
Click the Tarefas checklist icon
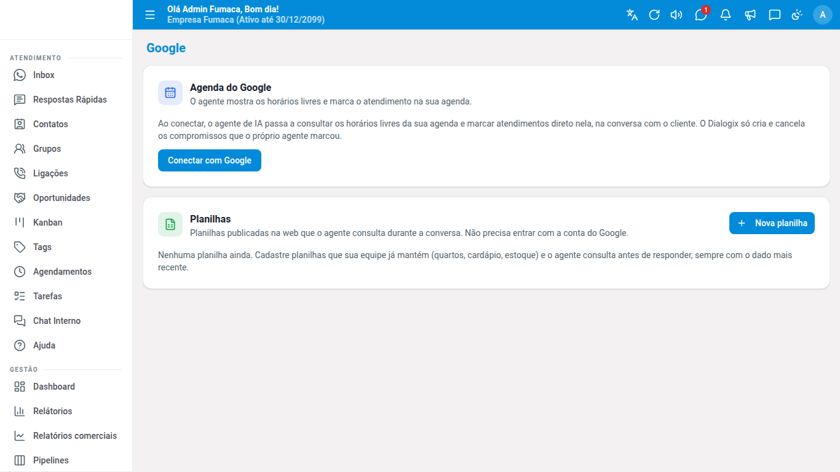point(20,296)
